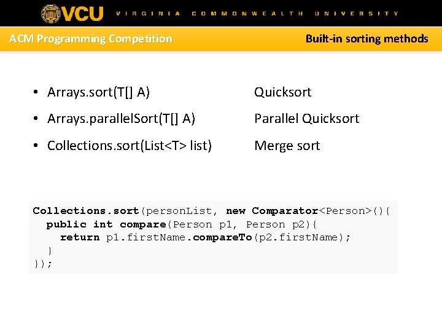Image resolution: width=442 pixels, height=332 pixels.
Task: Click the first bullet point marker
Action: tap(36, 92)
